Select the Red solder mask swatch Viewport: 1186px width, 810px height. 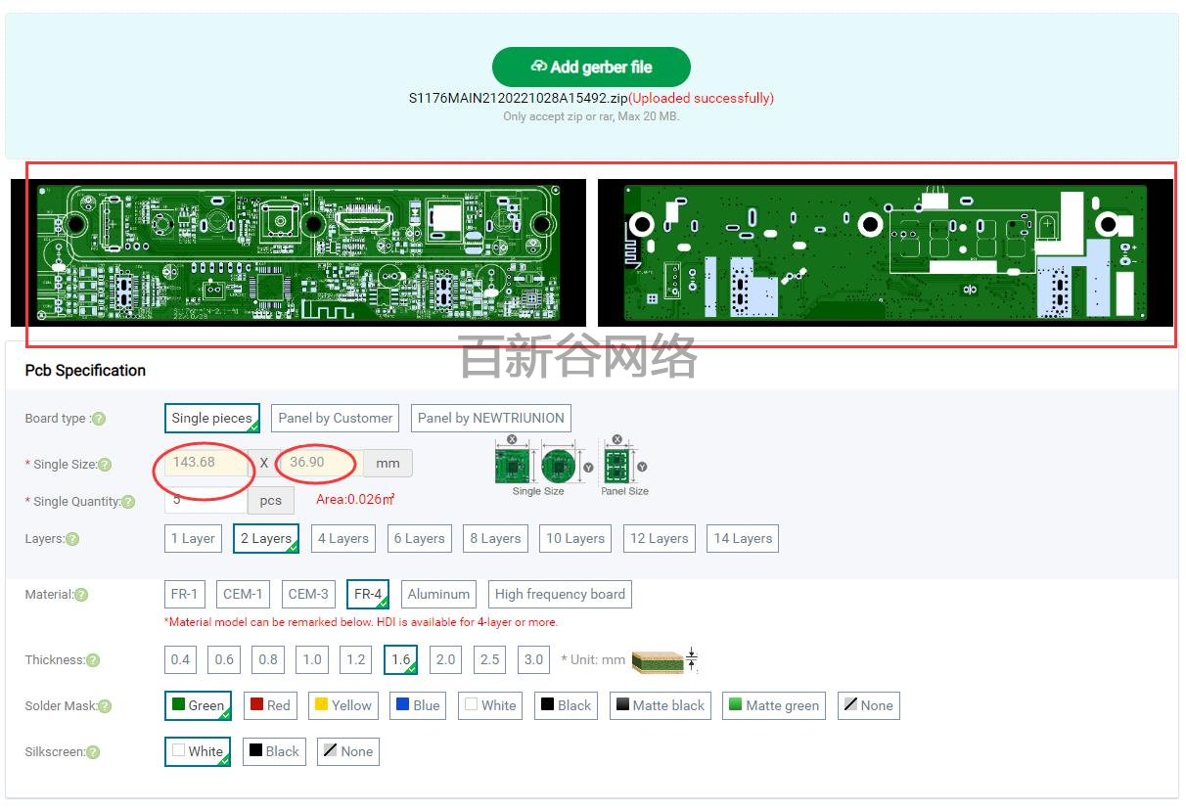tap(270, 705)
